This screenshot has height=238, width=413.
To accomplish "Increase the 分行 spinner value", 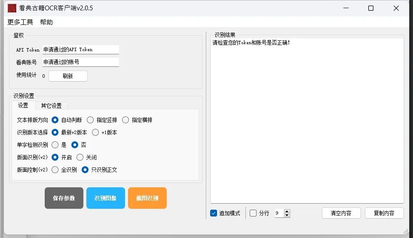I will 287,211.
